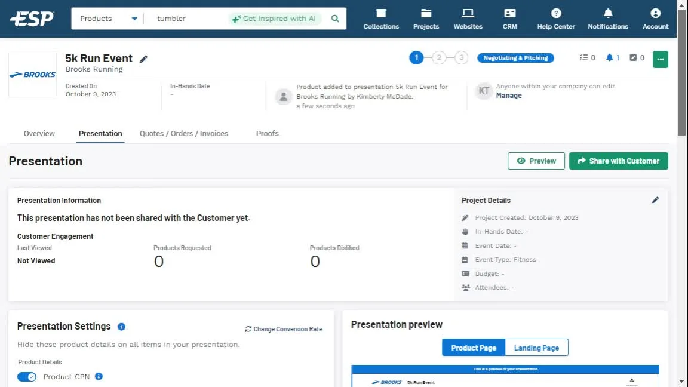Click the activity user avatar icon

tap(284, 96)
